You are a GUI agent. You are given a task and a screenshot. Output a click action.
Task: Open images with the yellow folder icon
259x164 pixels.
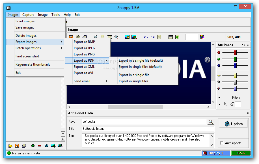[10, 146]
